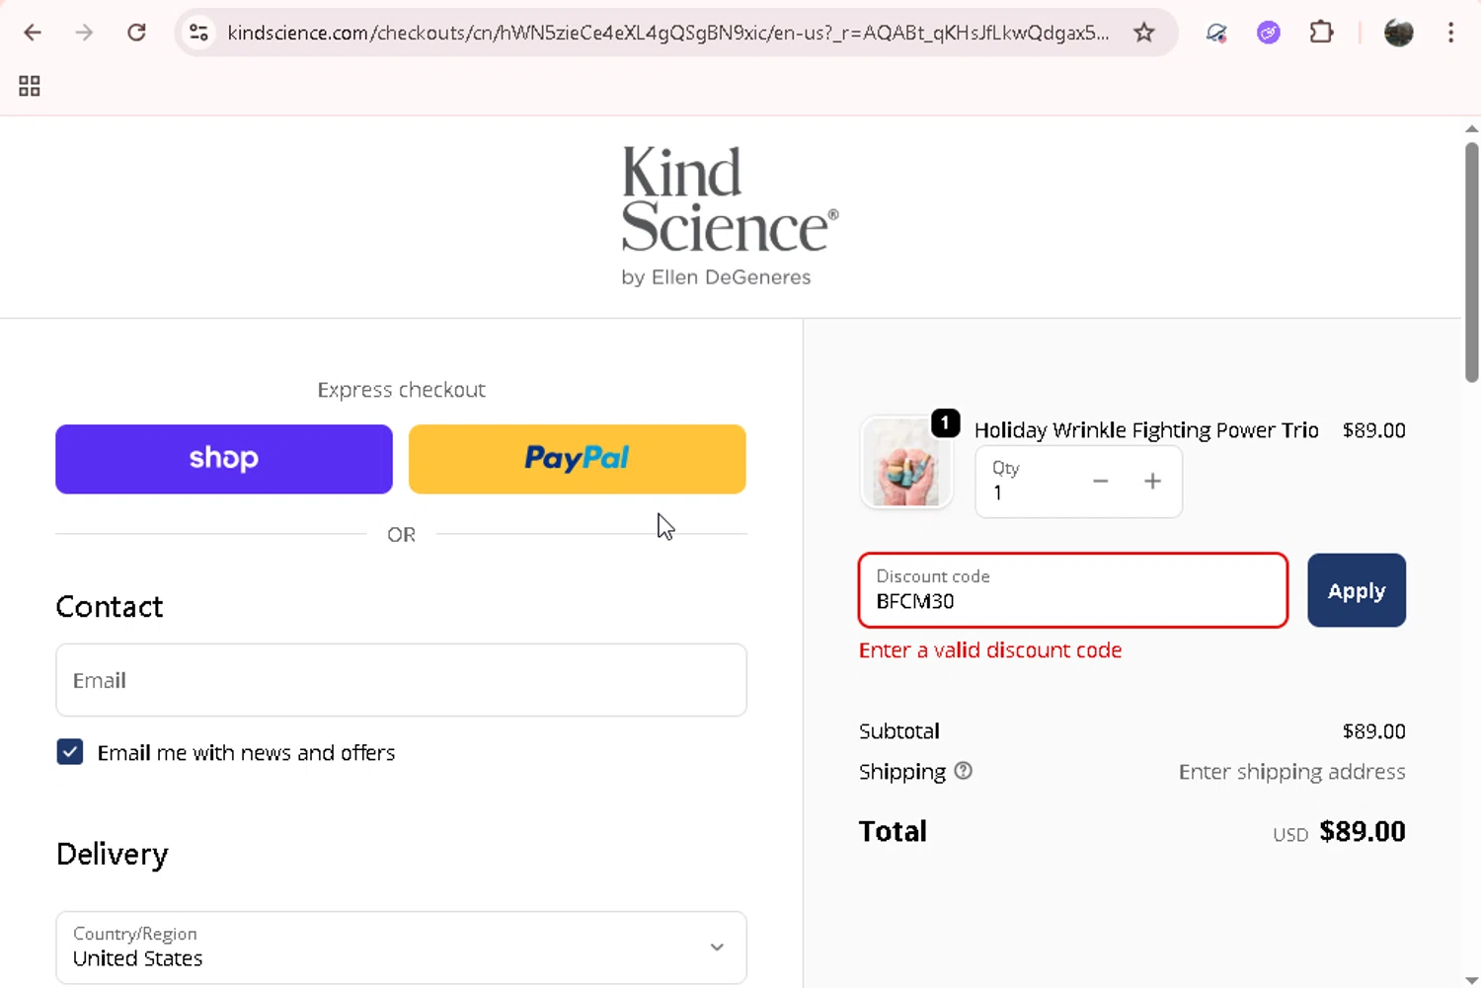The height and width of the screenshot is (988, 1481).
Task: Open the purple extension icon in toolbar
Action: tap(1269, 33)
